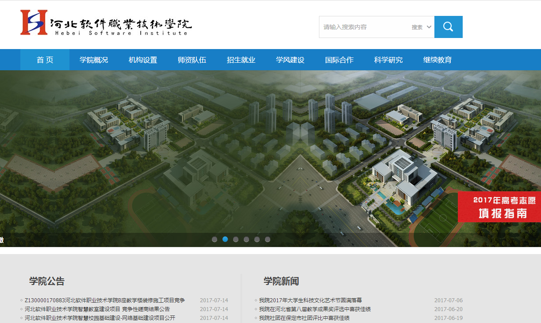Open the 智慧教室建设项目 announcement link
This screenshot has height=323, width=541.
click(97, 309)
